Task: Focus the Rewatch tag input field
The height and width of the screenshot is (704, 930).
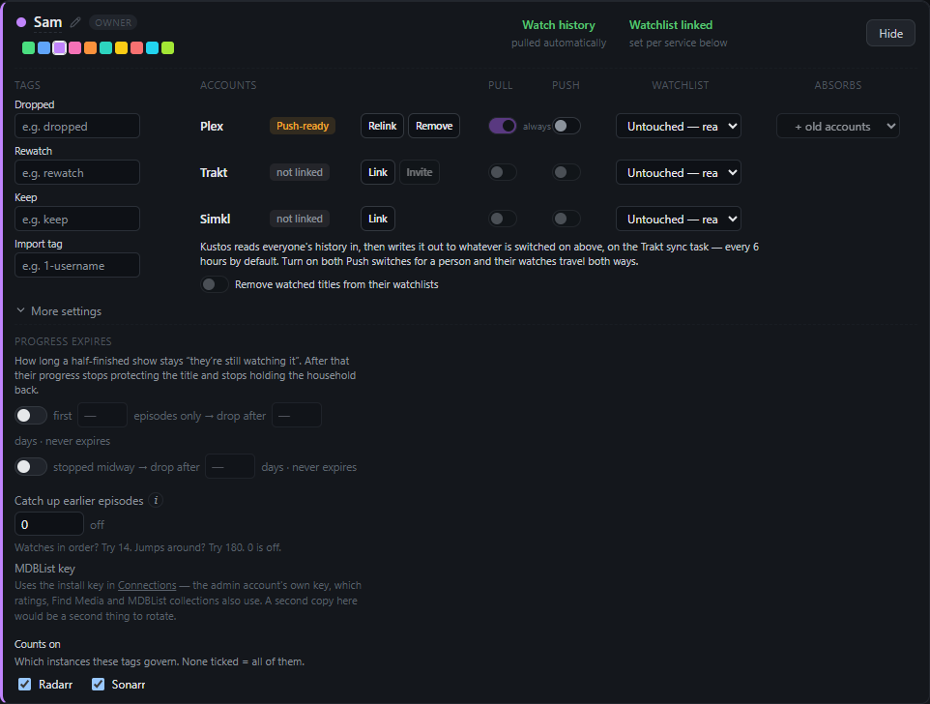Action: [x=77, y=172]
